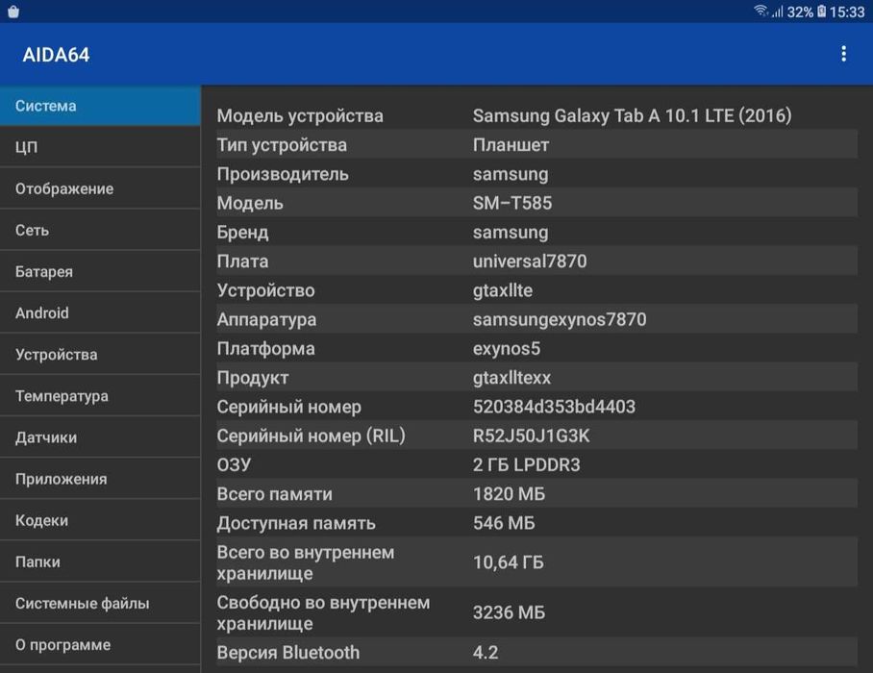
Task: Open the Отображение sidebar category
Action: 100,188
